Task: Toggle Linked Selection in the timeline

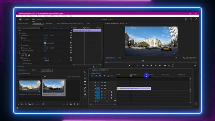Action: pyautogui.click(x=100, y=76)
